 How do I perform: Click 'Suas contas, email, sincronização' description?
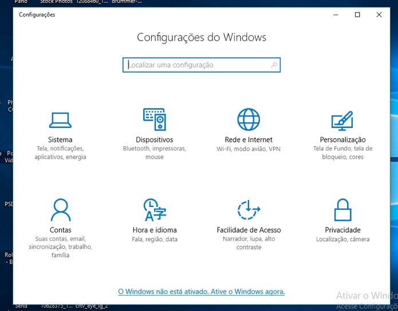(x=60, y=246)
